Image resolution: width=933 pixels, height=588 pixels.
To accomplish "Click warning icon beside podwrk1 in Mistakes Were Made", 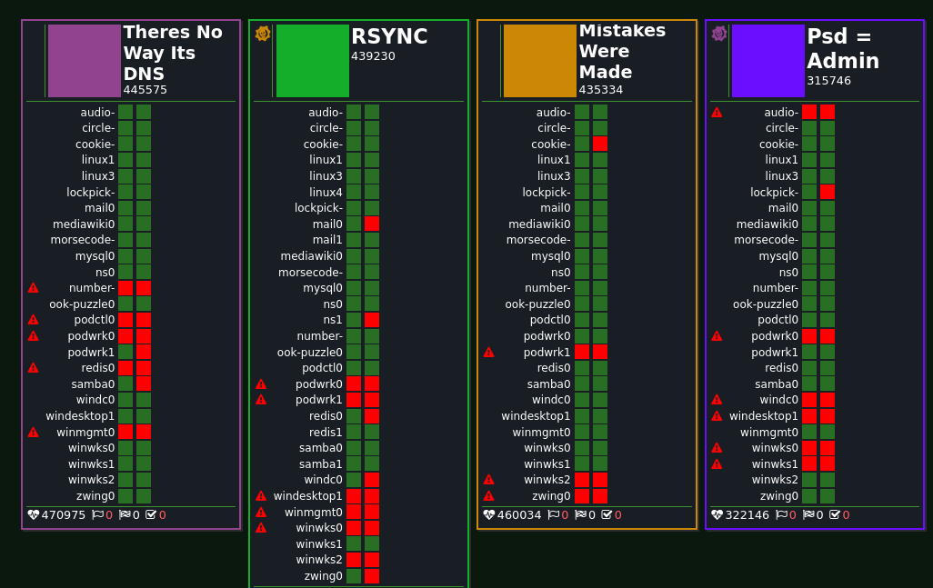I will (489, 353).
